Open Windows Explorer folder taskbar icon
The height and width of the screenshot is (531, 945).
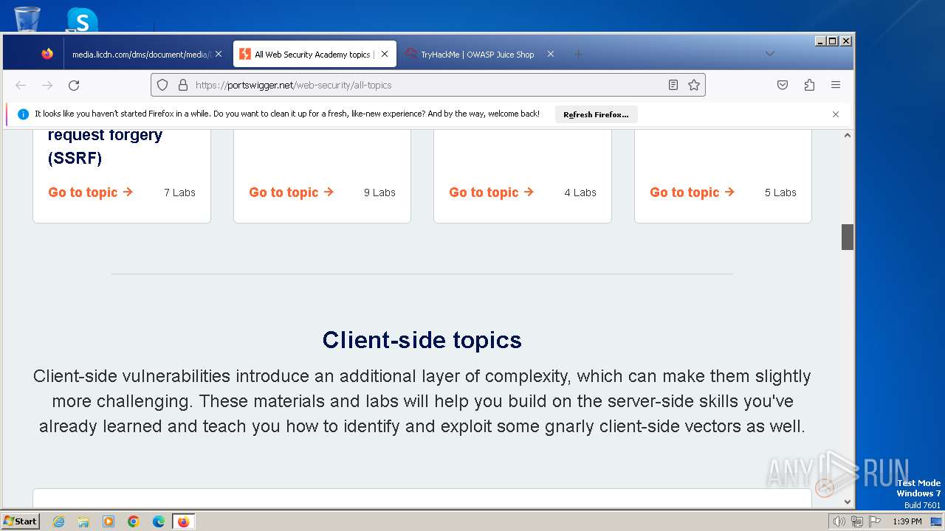click(83, 521)
